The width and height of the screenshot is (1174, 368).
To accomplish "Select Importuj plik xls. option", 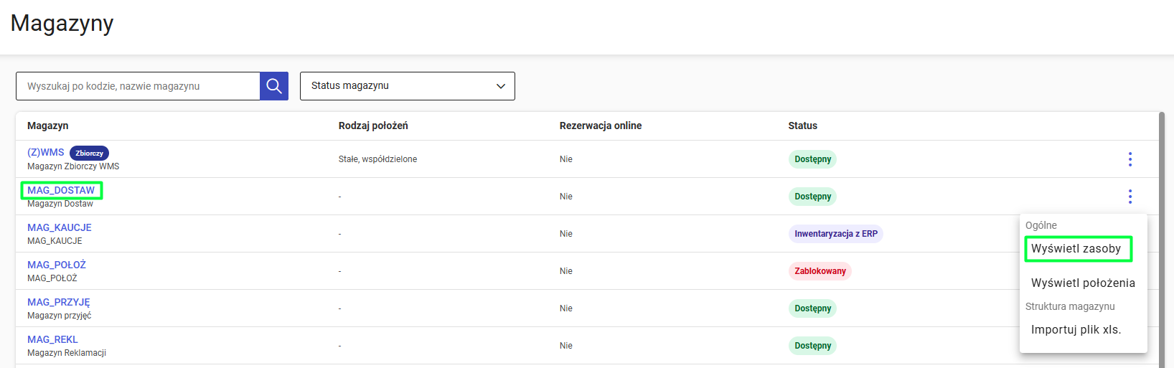I will (1075, 330).
